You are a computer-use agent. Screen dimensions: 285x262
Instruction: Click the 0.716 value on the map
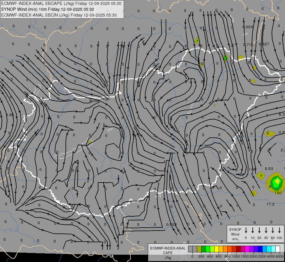(x=248, y=45)
